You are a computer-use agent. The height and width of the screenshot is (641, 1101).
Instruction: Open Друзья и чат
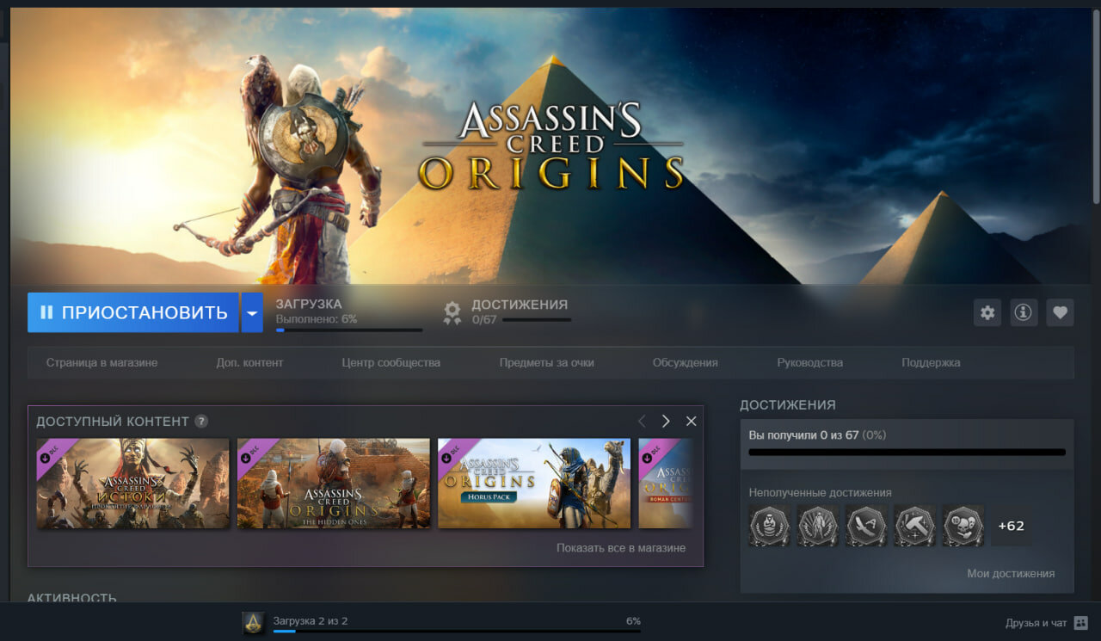(x=1036, y=623)
